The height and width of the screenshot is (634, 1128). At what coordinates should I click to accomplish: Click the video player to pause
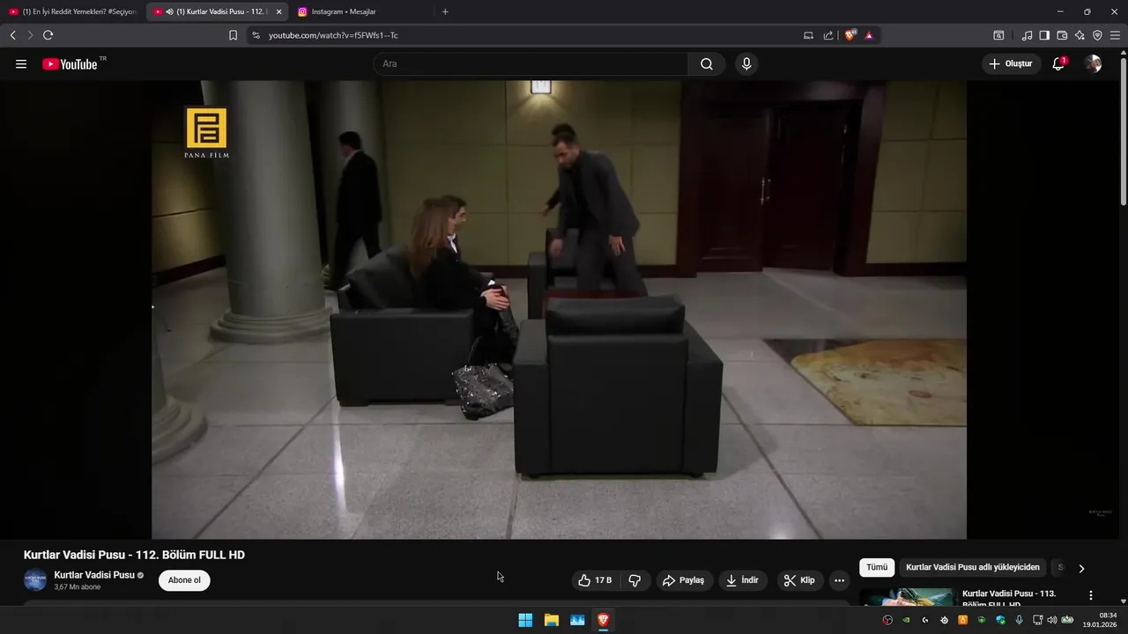coord(559,308)
